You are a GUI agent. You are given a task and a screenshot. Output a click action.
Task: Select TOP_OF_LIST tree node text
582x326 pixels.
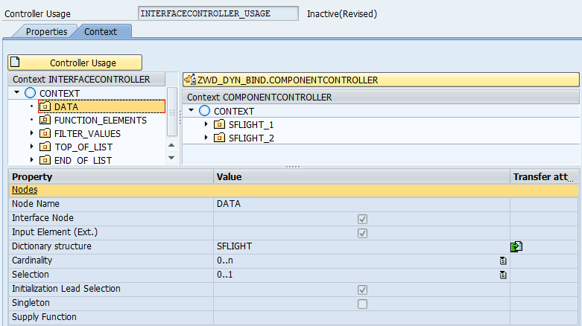click(x=83, y=147)
